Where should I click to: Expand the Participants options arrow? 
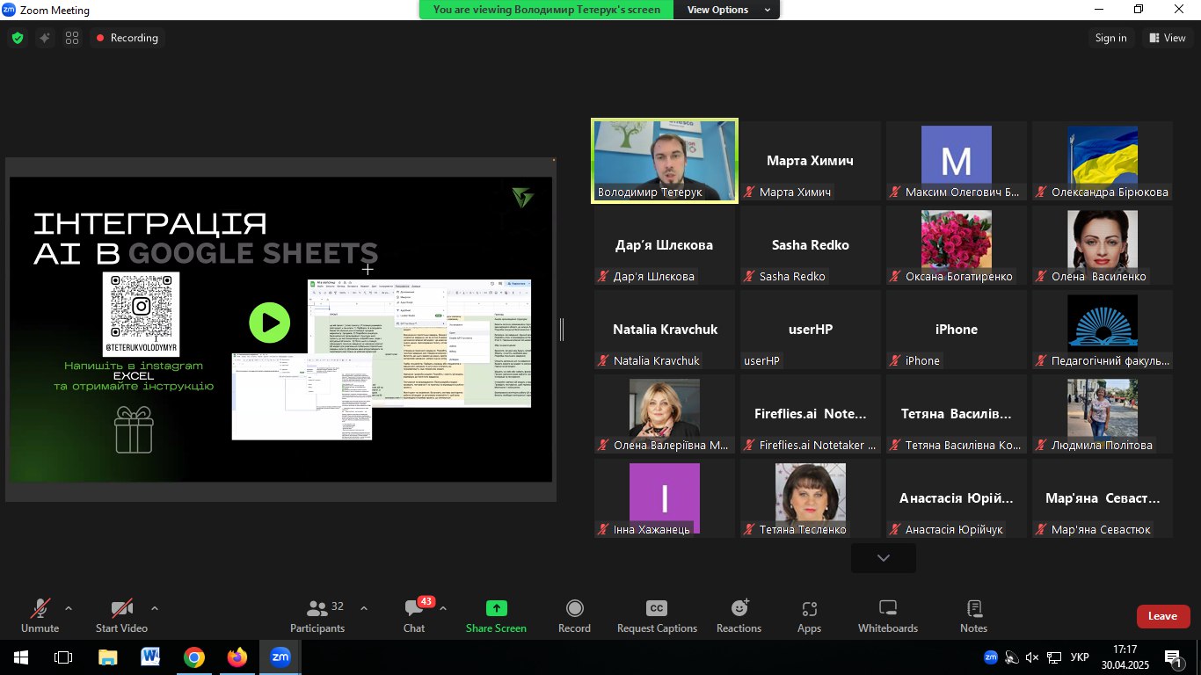[364, 608]
